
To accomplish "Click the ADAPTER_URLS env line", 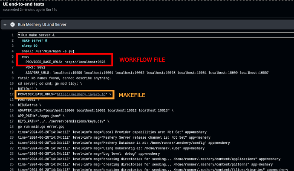I will pyautogui.click(x=147, y=73).
